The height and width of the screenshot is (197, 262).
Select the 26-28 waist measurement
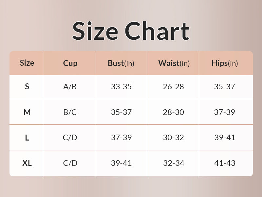tap(173, 87)
